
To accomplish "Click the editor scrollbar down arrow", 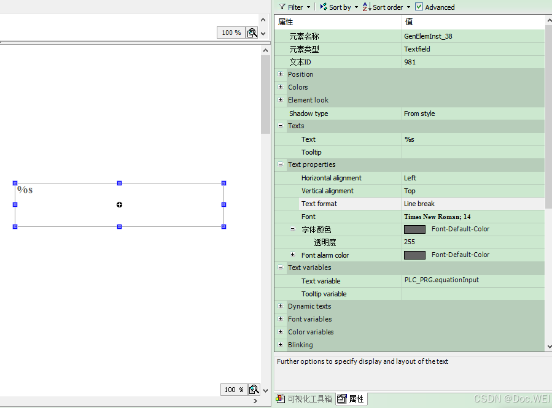I will (x=265, y=390).
